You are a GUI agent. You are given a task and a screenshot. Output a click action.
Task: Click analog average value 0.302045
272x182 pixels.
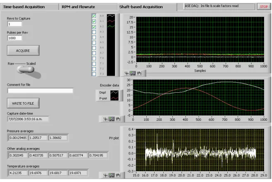click(x=18, y=155)
